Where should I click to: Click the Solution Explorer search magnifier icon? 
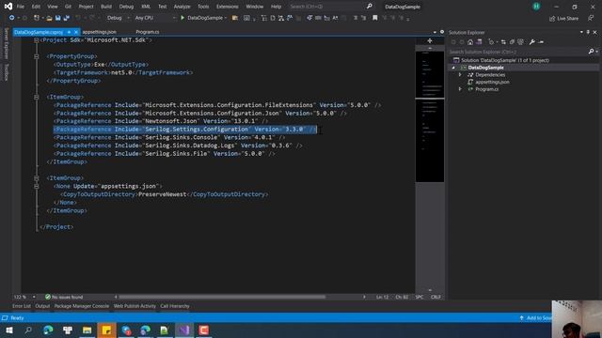pos(592,52)
